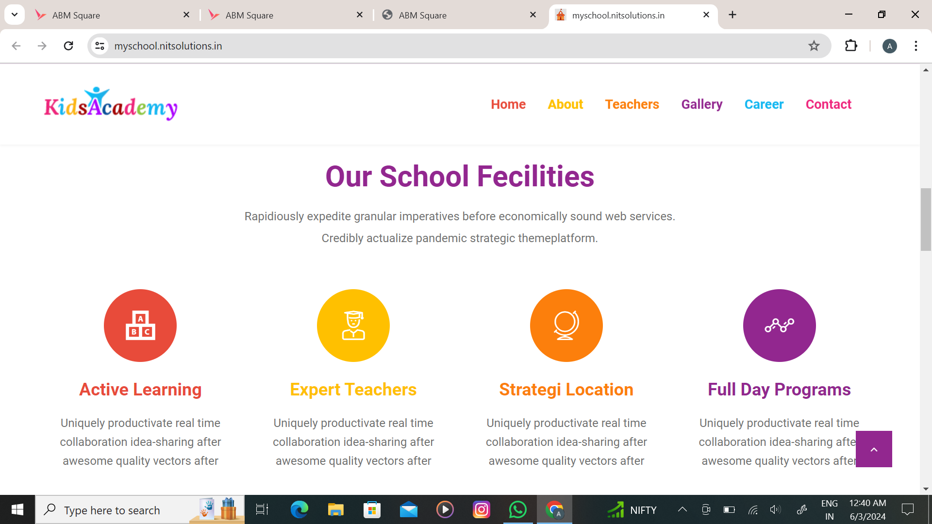The image size is (932, 524).
Task: Open the tab search dropdown arrow
Action: point(15,15)
